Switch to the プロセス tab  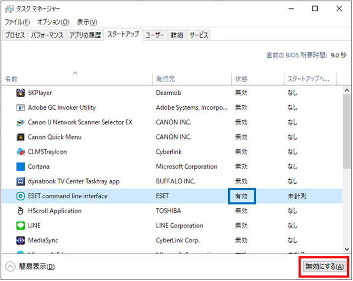15,35
